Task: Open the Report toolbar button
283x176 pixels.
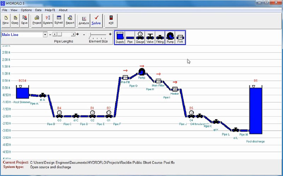Action: (70, 20)
